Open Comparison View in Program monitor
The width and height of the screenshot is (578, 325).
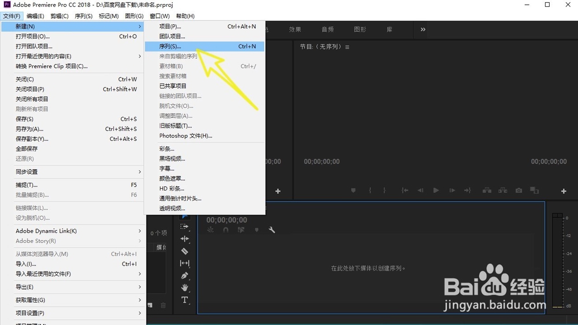(x=534, y=190)
